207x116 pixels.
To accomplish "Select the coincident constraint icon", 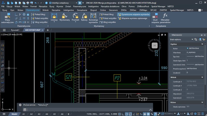I will click(x=16, y=14).
